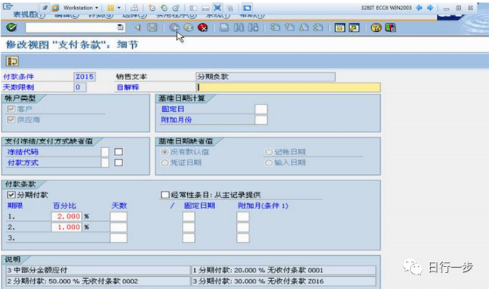The width and height of the screenshot is (490, 289).
Task: Click the Find Next binoculars icon
Action: point(253,28)
